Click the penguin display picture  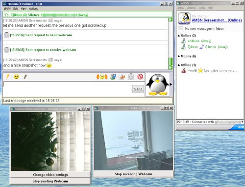tap(157, 84)
